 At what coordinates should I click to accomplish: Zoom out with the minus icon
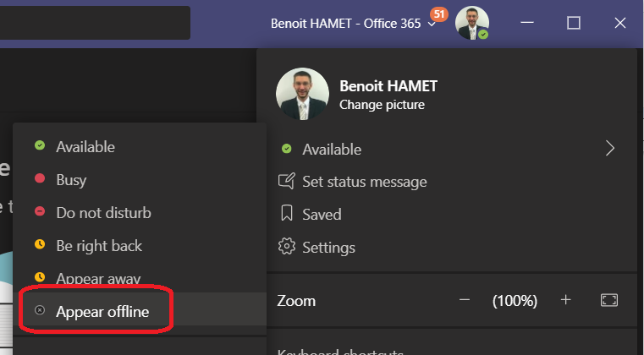click(464, 300)
